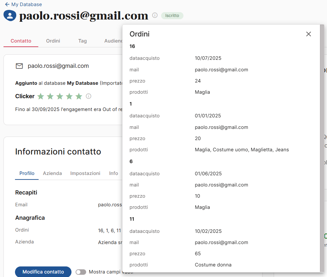
Task: Click the fifth Clicker rating star
Action: click(79, 96)
